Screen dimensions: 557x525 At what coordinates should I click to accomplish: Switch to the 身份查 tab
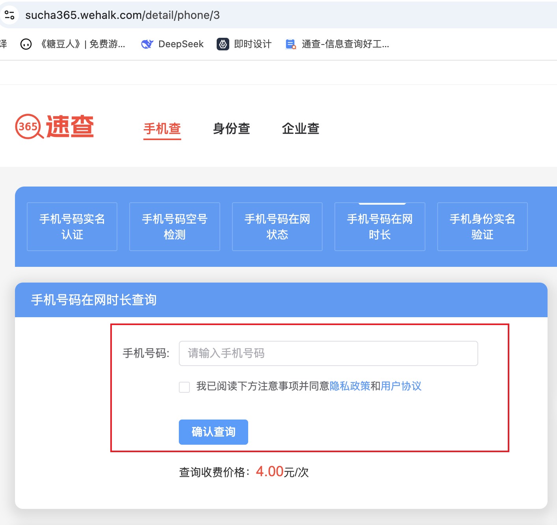pos(231,129)
